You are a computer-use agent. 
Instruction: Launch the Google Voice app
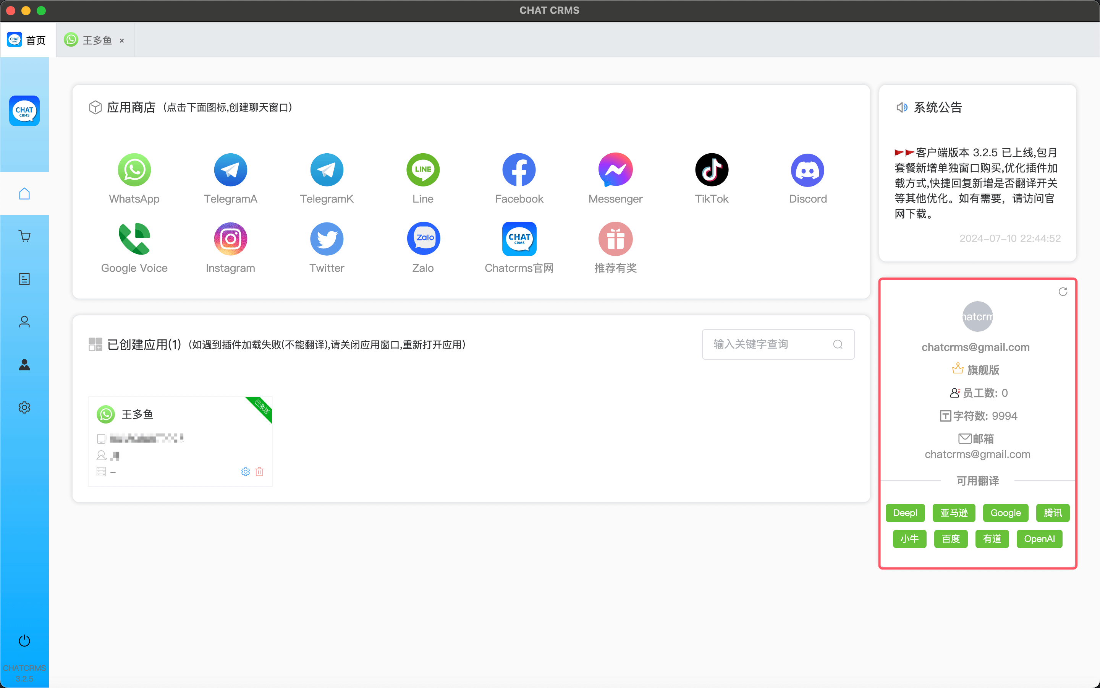pos(134,239)
